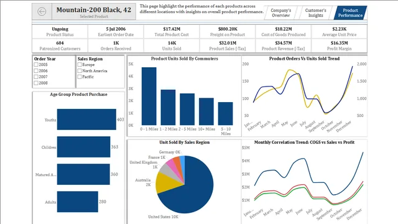Select the $800.20K Freight on Product card
398x224 pixels.
click(x=228, y=32)
